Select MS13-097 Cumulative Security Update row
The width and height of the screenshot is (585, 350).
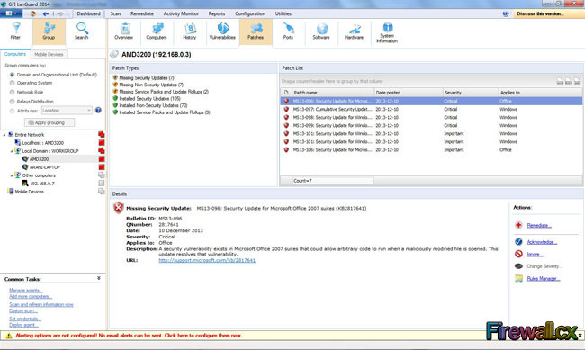431,110
